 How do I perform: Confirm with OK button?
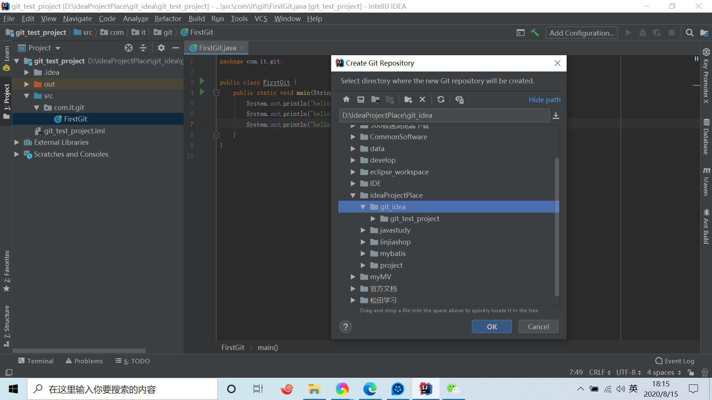(492, 327)
